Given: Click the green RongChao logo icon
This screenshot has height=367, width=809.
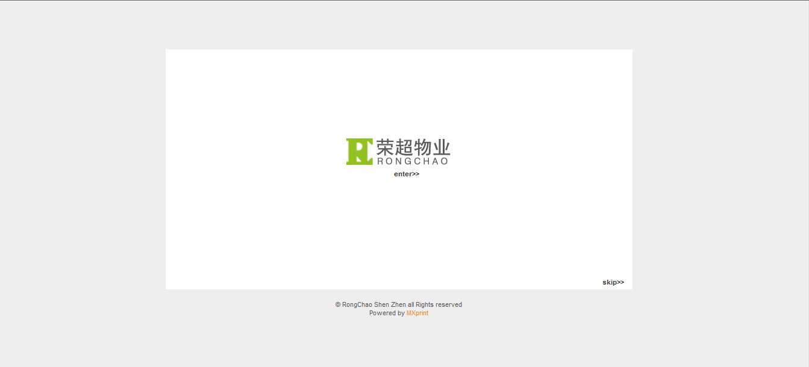Looking at the screenshot, I should (360, 152).
